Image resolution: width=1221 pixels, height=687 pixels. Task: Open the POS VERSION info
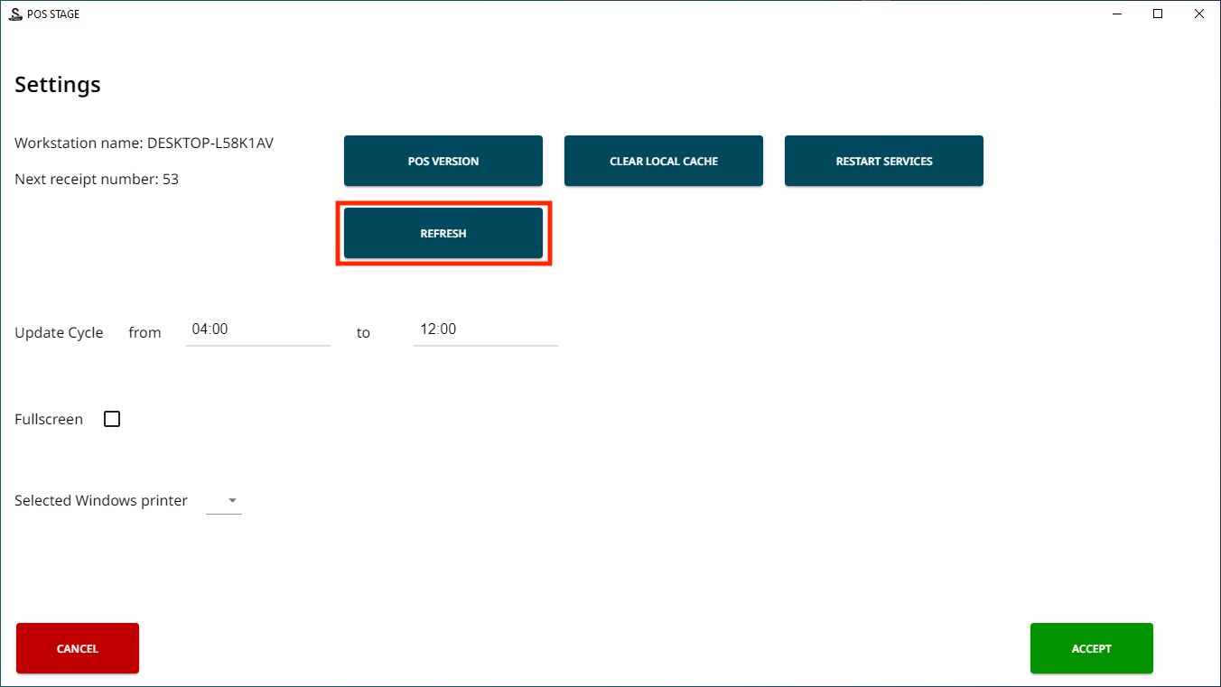click(x=443, y=161)
